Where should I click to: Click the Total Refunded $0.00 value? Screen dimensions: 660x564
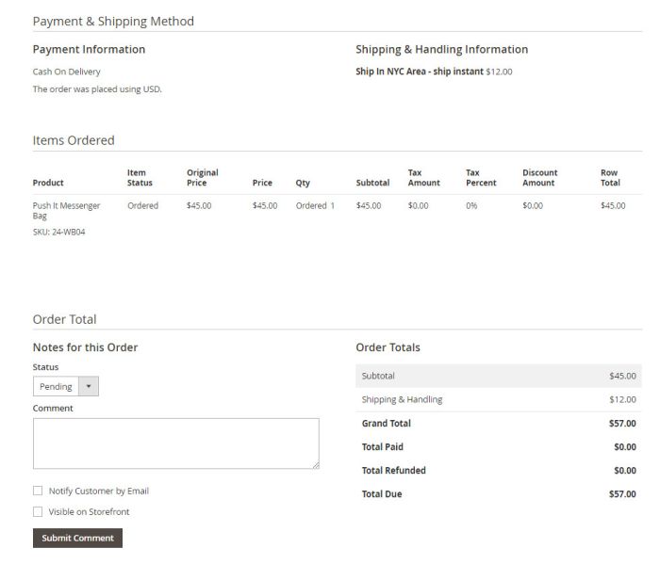pyautogui.click(x=624, y=470)
